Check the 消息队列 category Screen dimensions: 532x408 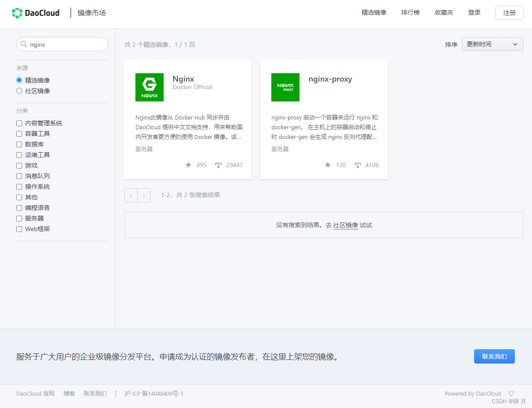pos(19,176)
